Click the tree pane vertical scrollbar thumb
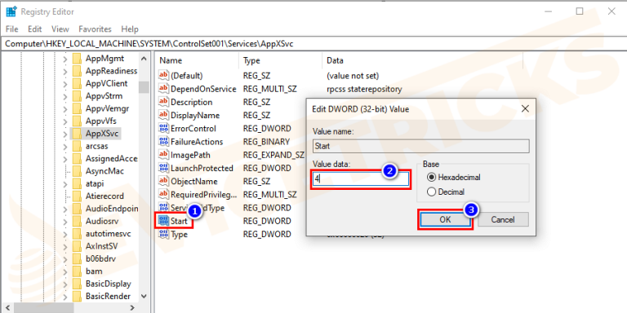The image size is (627, 313). (144, 87)
